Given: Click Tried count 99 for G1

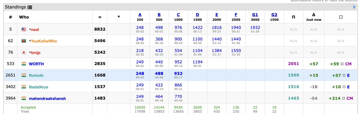Looking at the screenshot, I should point(255,111).
